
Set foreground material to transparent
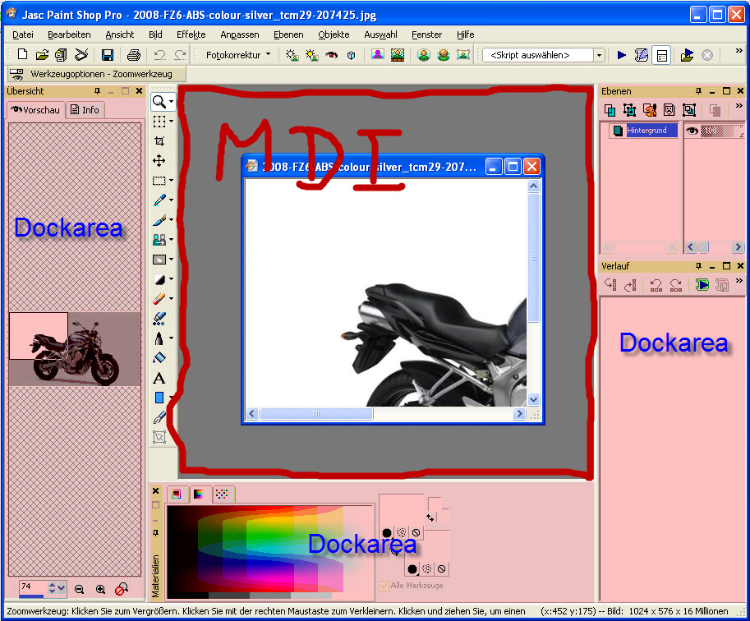pos(416,532)
